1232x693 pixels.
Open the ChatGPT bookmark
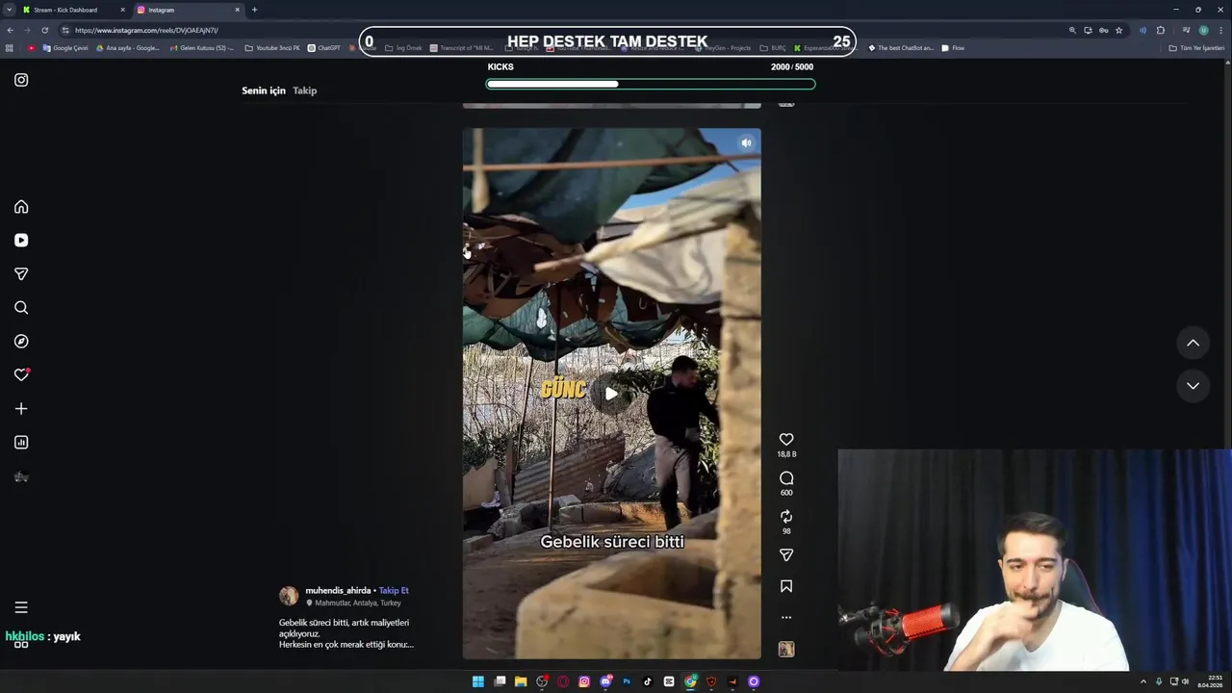(x=324, y=47)
